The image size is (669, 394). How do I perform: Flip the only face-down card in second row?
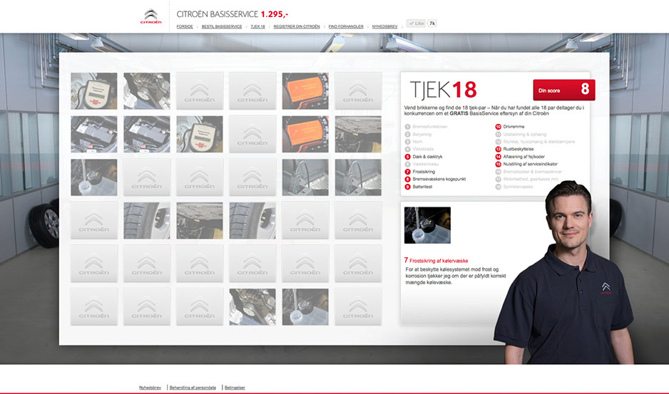(x=252, y=135)
